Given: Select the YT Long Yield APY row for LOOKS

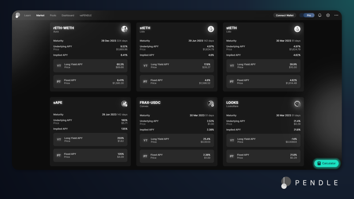Looking at the screenshot, I should point(264,140).
